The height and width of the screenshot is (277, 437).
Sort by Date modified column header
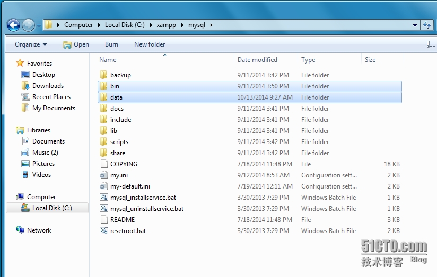click(257, 60)
